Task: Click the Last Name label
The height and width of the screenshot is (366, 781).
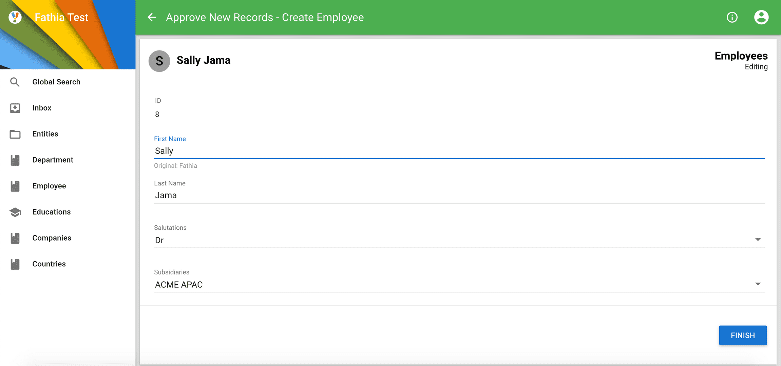Action: click(170, 183)
